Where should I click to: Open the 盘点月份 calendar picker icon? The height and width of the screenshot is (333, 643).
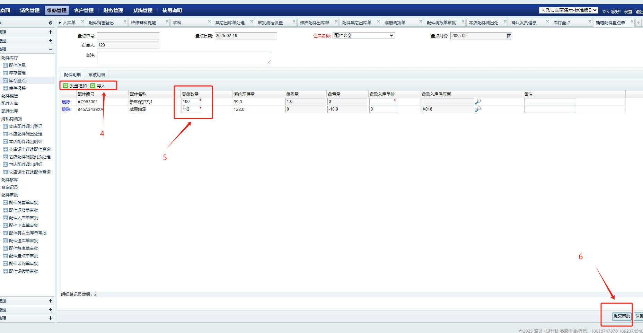[x=509, y=36]
